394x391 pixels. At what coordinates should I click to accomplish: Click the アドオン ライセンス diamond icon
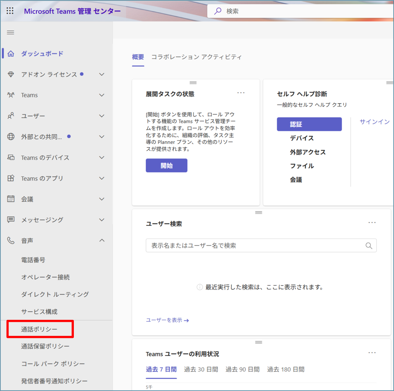tap(11, 74)
